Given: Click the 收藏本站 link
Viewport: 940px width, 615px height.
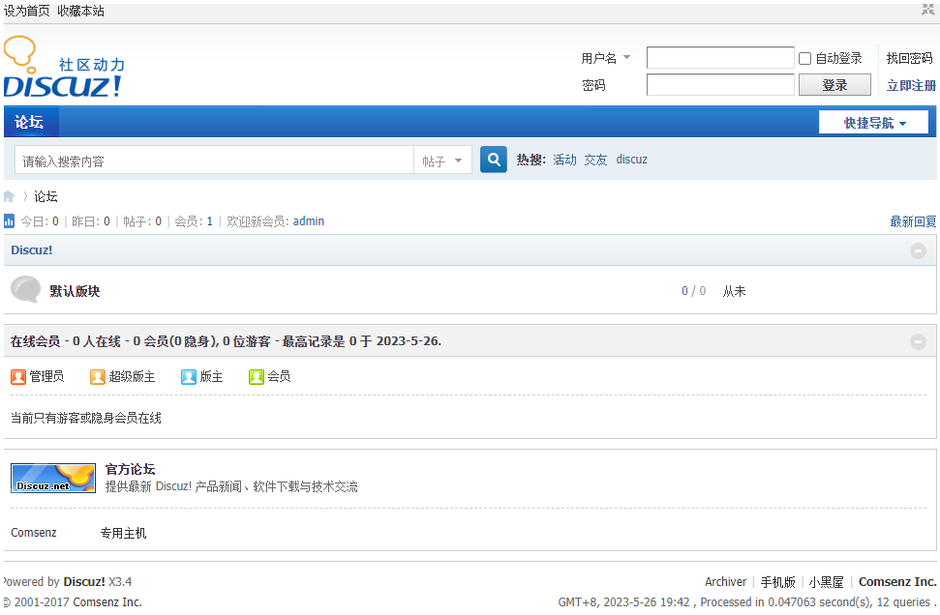Looking at the screenshot, I should [81, 11].
